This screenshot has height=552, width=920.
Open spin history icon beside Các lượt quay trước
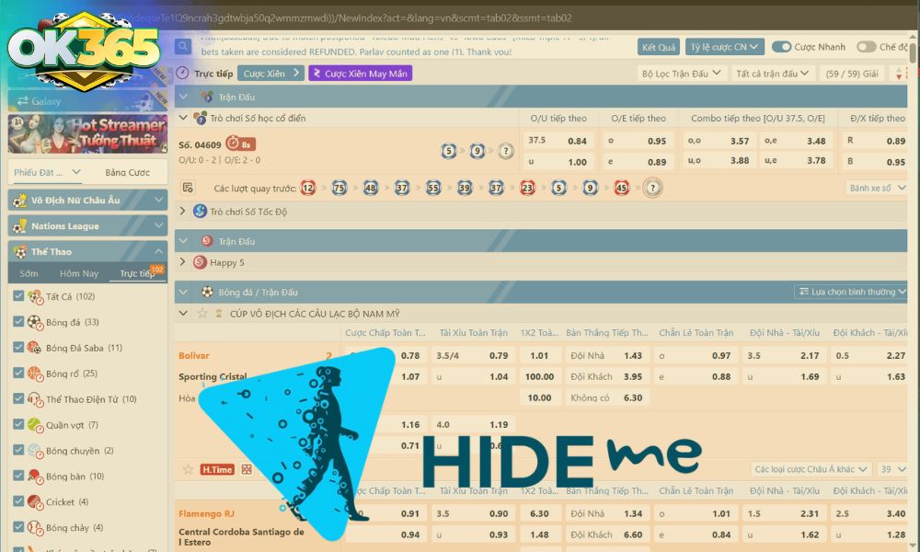pos(188,187)
